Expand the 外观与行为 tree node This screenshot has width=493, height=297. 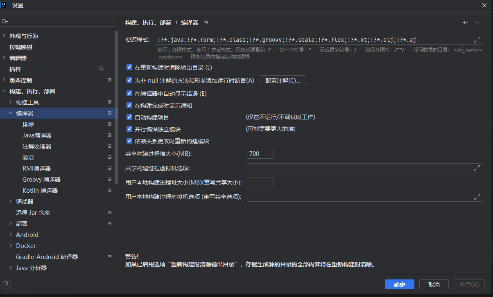[x=4, y=36]
